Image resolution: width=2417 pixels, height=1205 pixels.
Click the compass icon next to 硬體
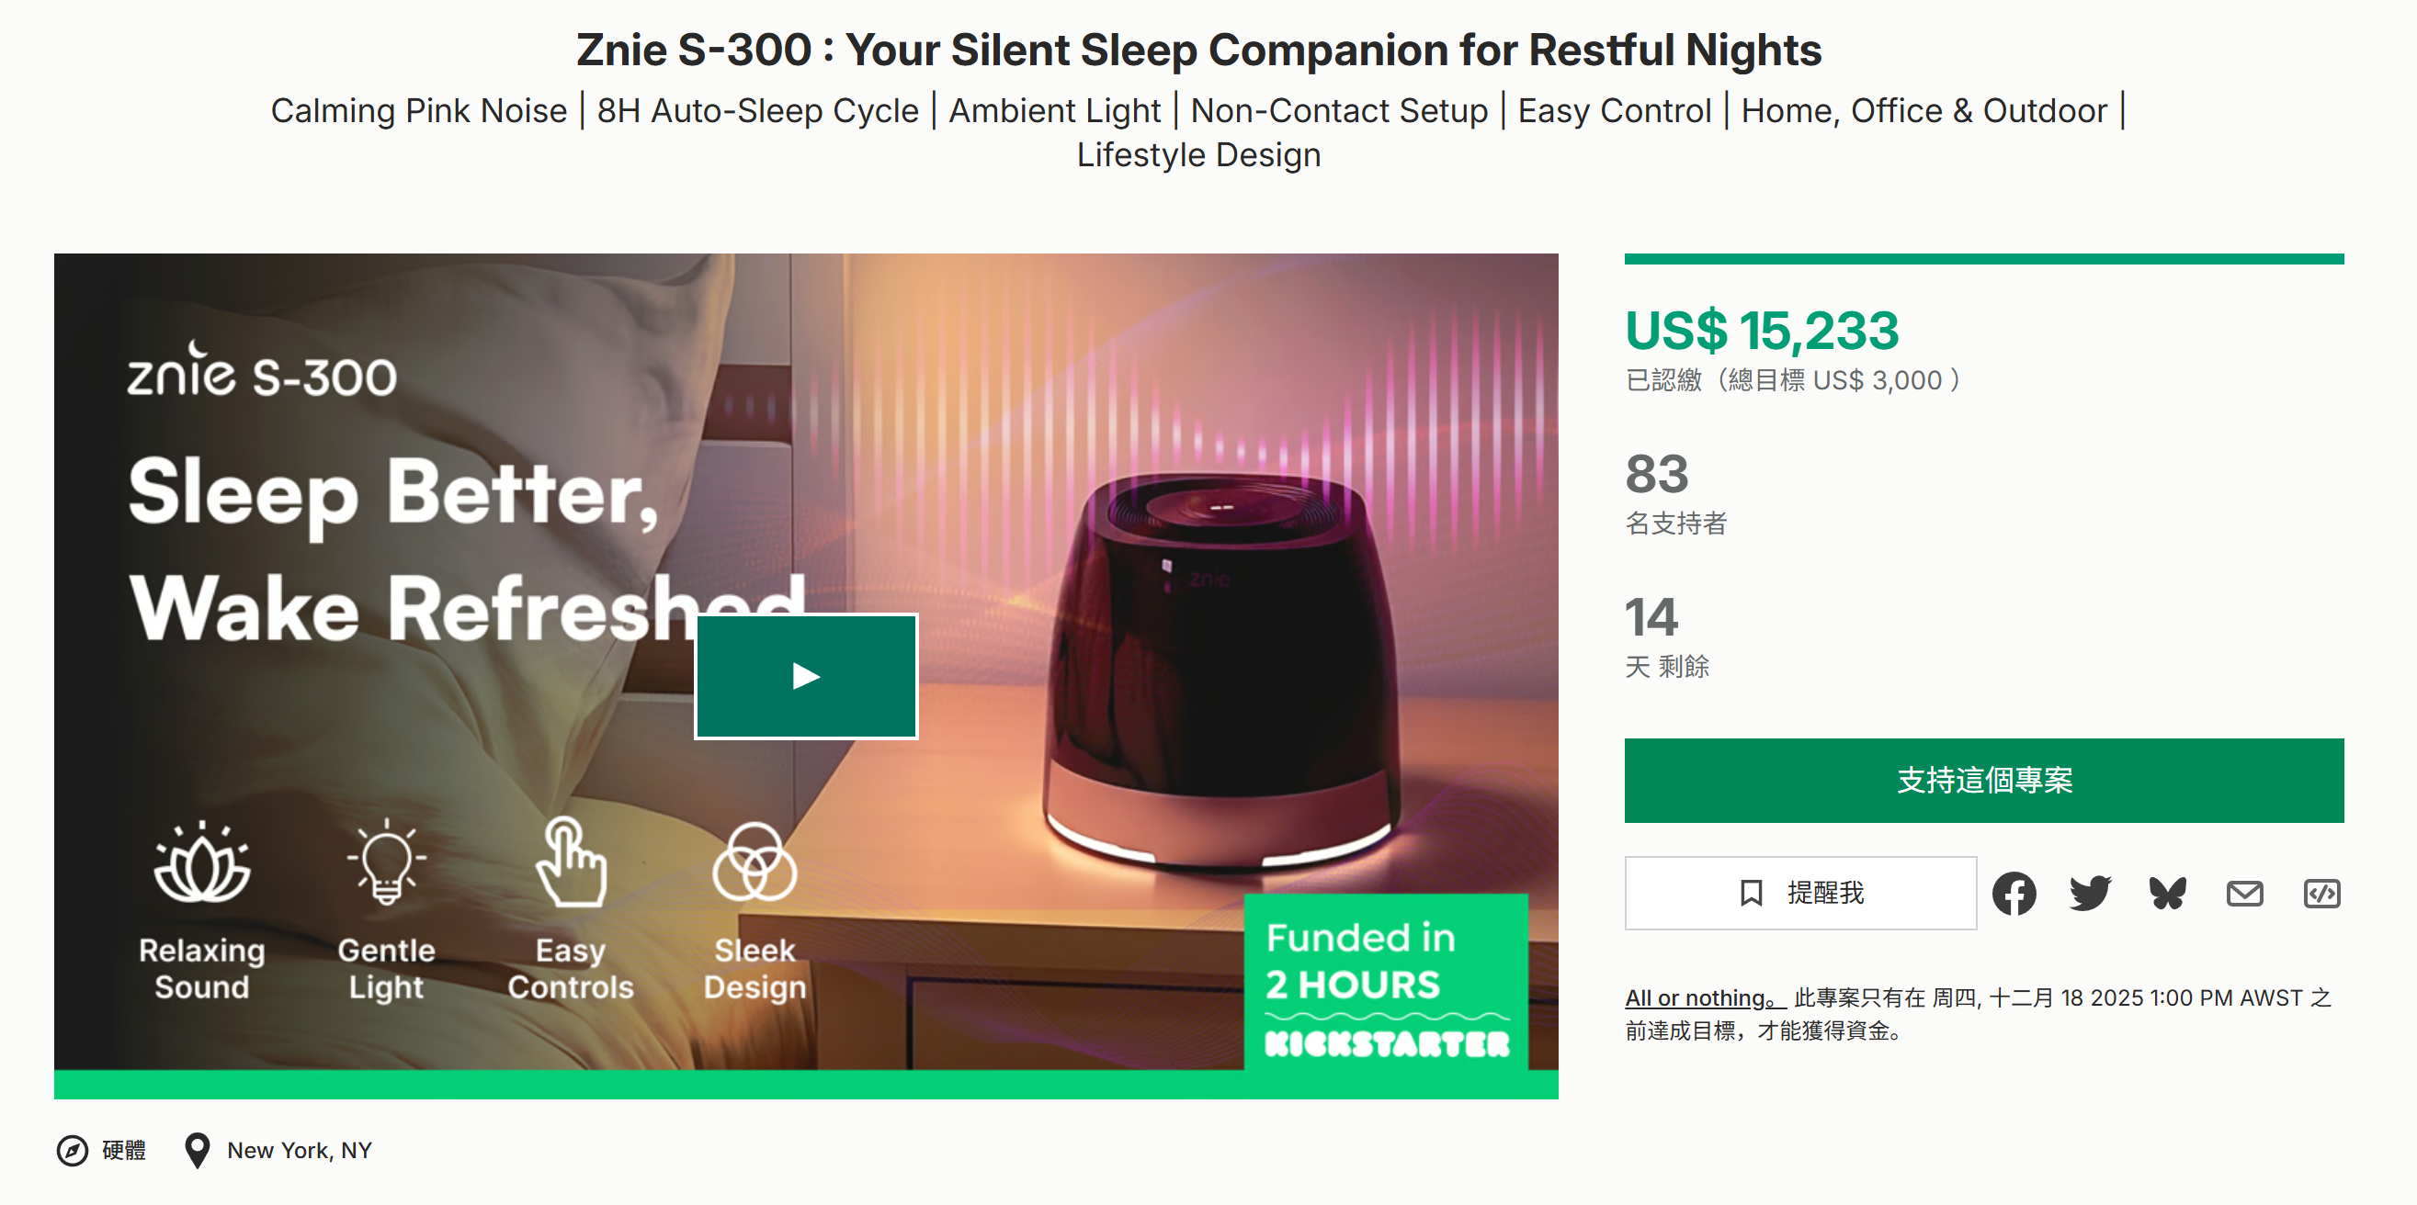[74, 1150]
